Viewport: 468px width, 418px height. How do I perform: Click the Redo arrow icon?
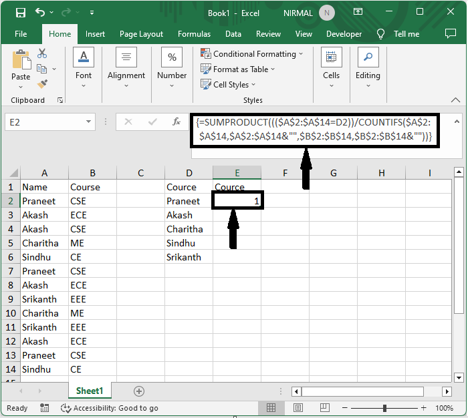(66, 12)
